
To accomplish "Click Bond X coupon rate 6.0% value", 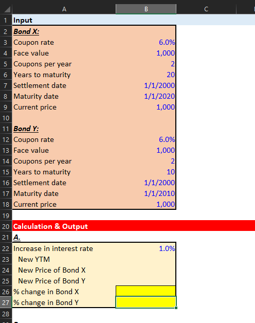I will click(167, 42).
